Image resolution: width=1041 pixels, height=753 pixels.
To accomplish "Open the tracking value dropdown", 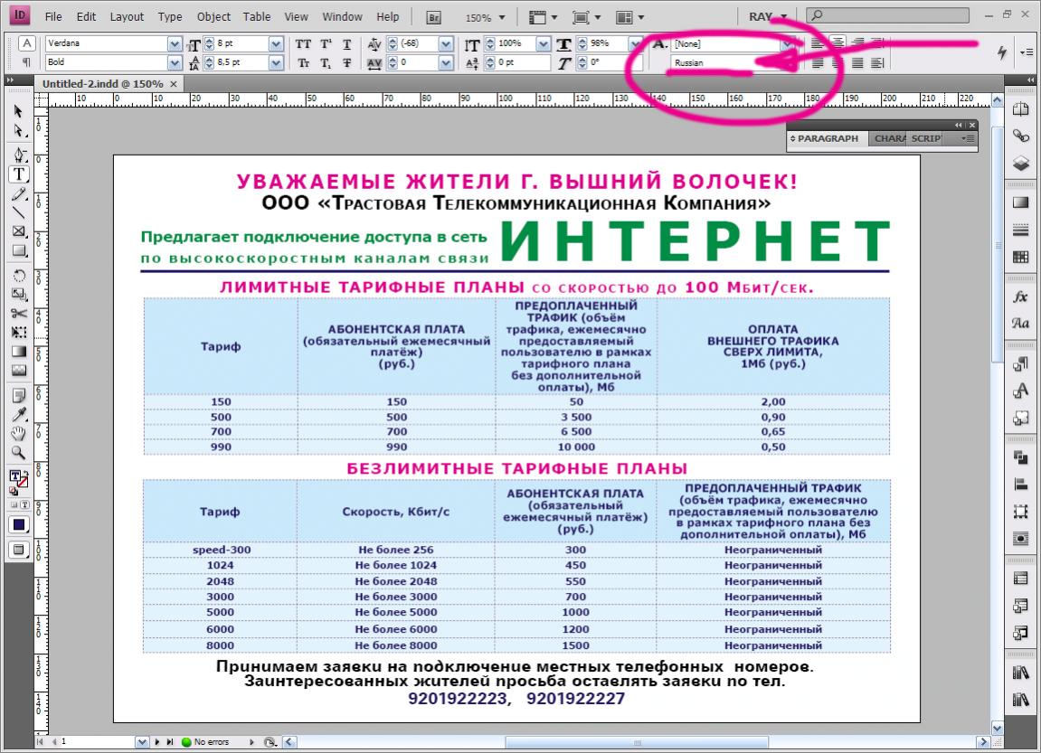I will tap(446, 62).
